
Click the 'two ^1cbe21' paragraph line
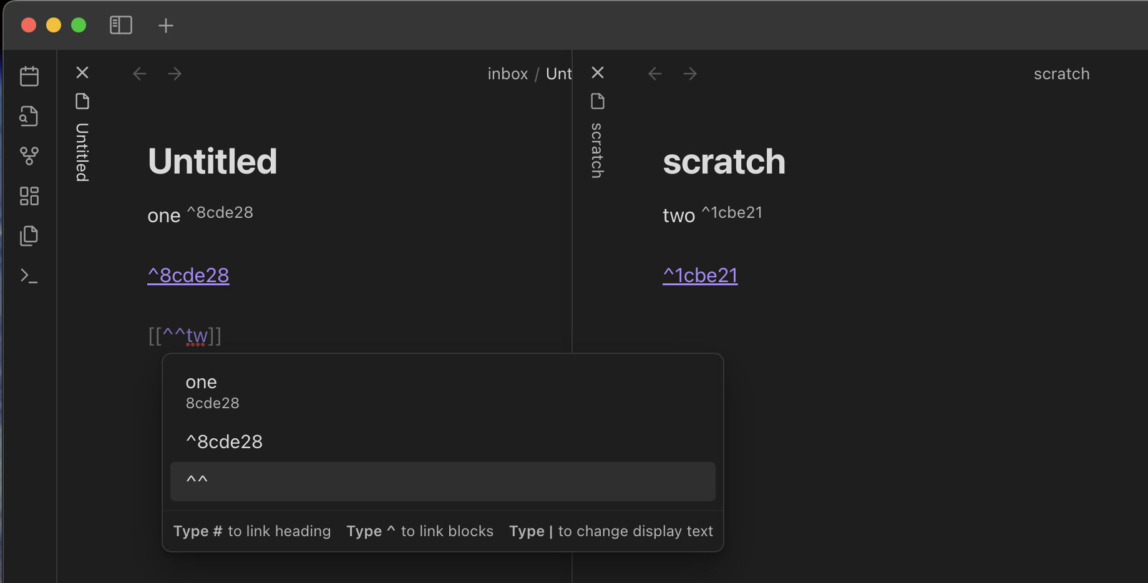(713, 215)
